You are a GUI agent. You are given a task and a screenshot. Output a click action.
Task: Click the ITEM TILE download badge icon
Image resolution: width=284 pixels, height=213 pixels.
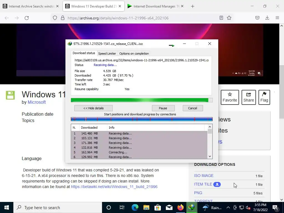click(217, 184)
